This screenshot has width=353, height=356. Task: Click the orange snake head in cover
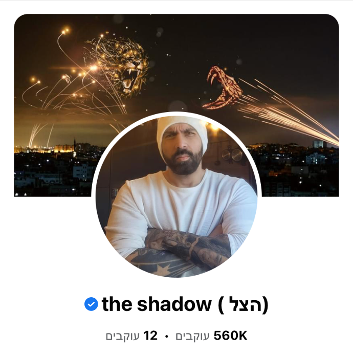(222, 88)
